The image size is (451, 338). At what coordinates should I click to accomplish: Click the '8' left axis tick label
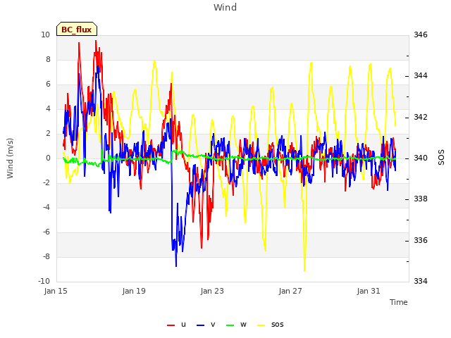(48, 59)
